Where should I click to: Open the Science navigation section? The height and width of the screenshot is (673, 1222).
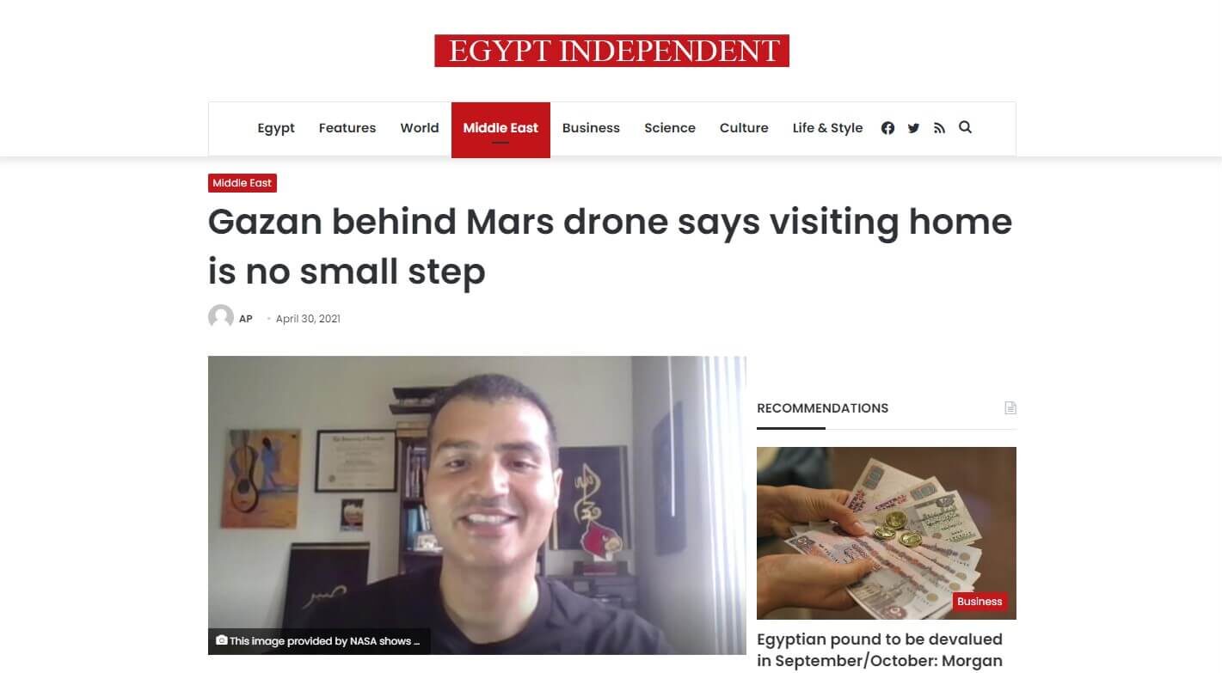[670, 128]
